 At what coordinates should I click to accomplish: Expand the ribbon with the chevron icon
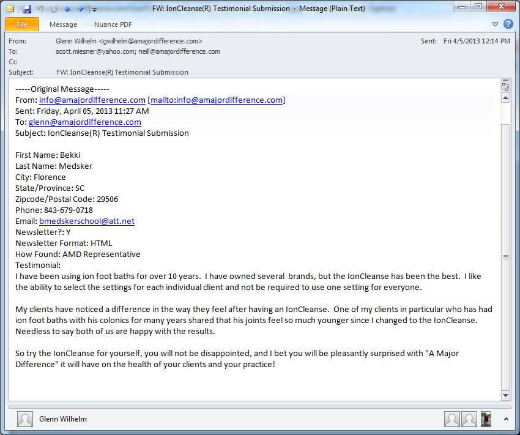tap(495, 24)
